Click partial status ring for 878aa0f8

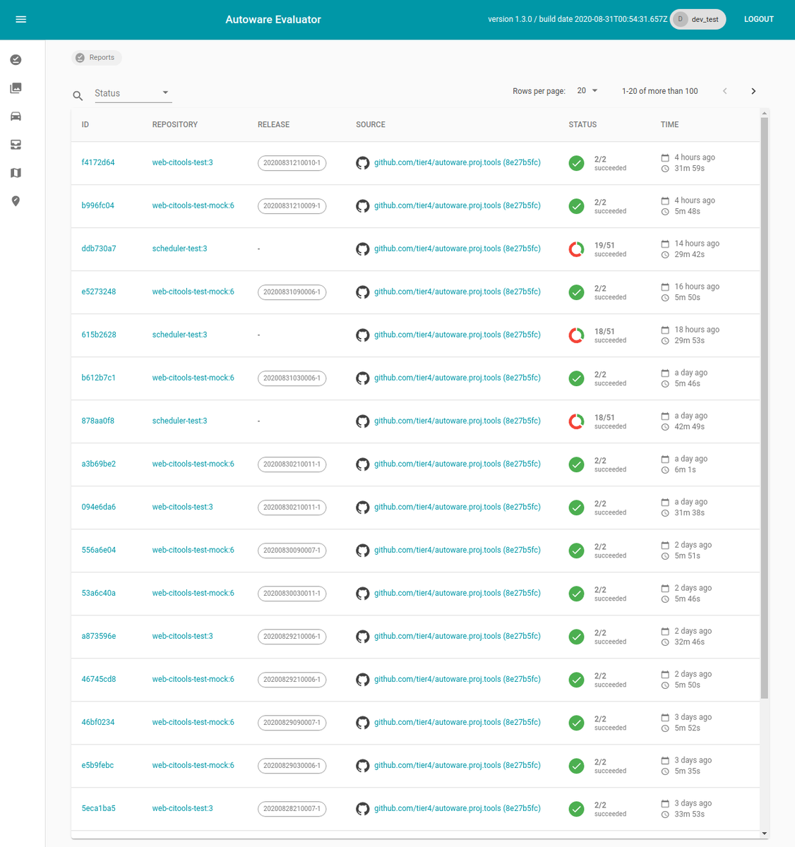577,421
